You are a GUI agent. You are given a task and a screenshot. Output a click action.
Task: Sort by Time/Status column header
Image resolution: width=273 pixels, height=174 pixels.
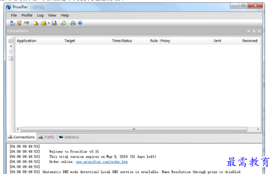point(129,41)
